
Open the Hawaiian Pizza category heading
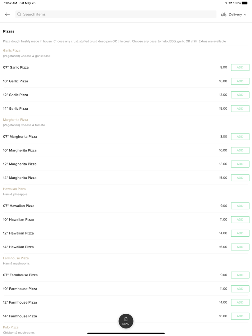click(x=14, y=189)
